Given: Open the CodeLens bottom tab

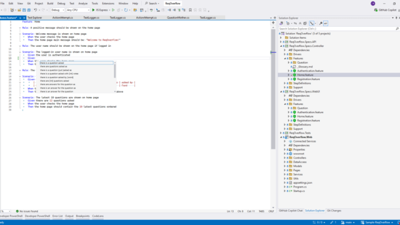Looking at the screenshot, I should pyautogui.click(x=97, y=216).
